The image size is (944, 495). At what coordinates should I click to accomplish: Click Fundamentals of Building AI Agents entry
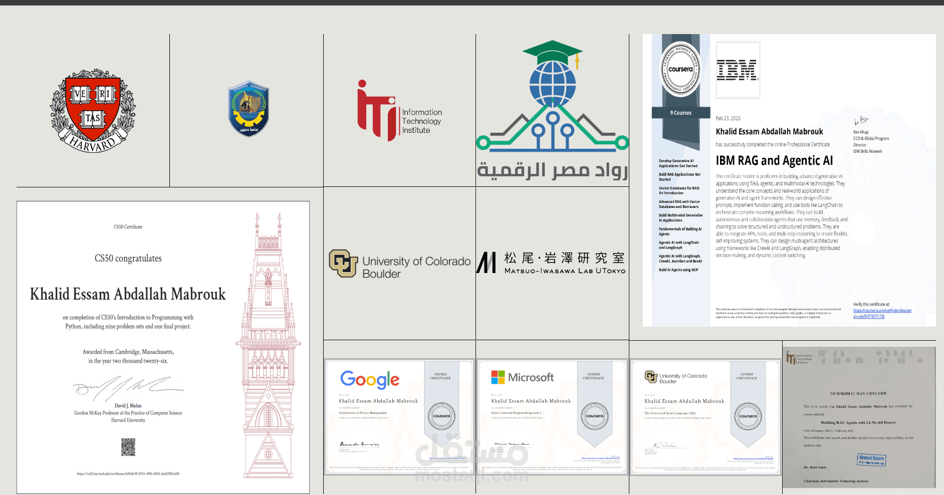pos(680,231)
